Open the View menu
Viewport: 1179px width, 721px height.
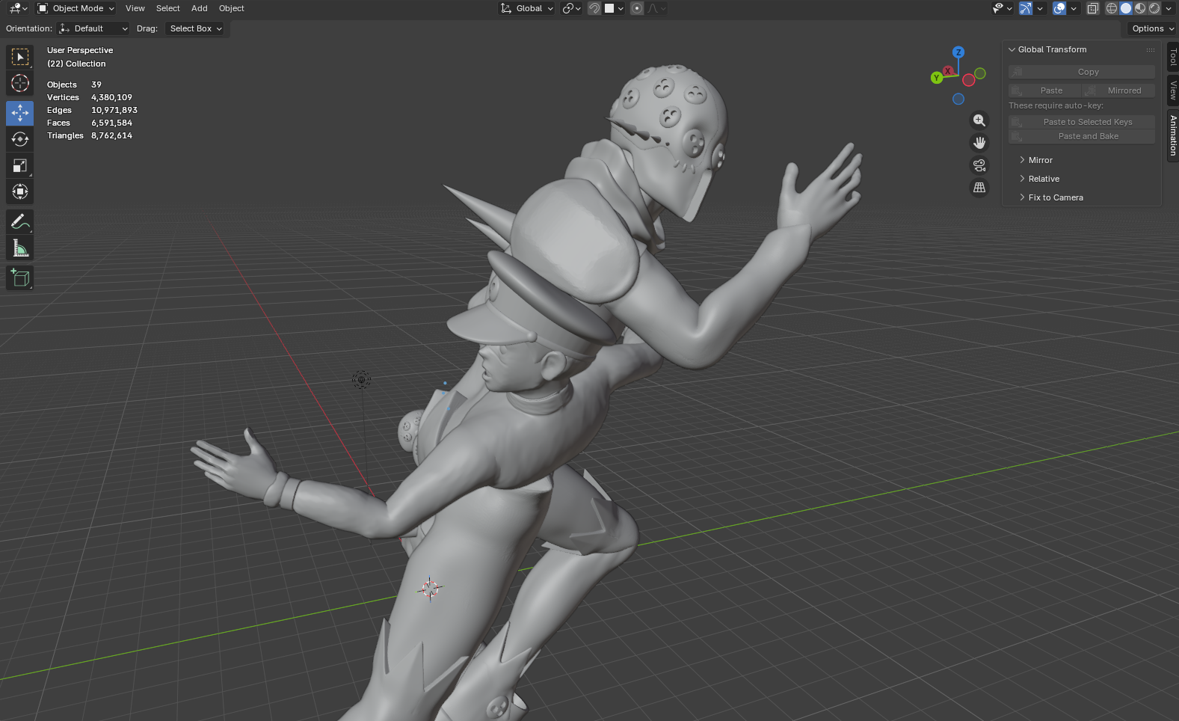coord(135,8)
